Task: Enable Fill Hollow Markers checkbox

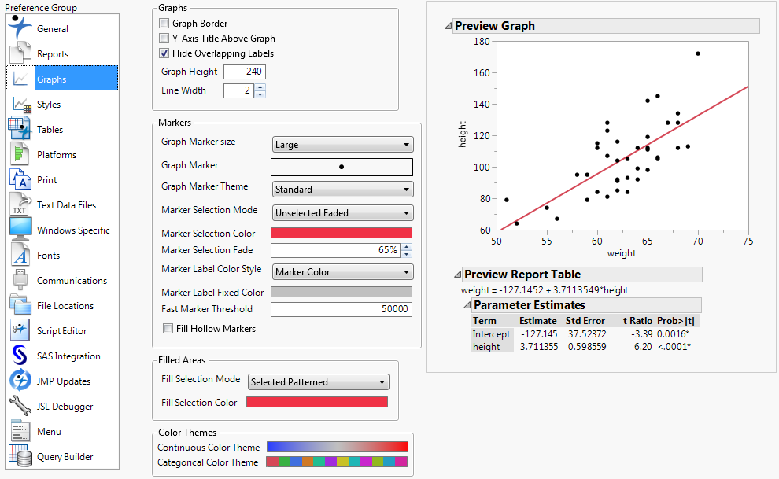Action: pyautogui.click(x=168, y=329)
